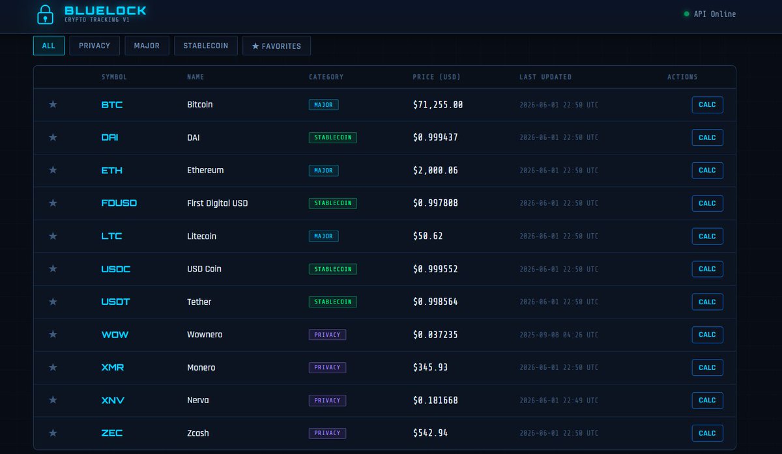This screenshot has height=454, width=782.
Task: Click the STABLECOIN badge in DAI row
Action: 333,137
